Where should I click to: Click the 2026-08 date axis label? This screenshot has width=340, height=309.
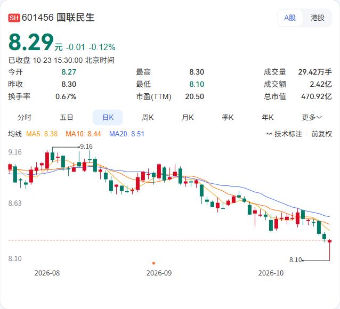coord(47,273)
